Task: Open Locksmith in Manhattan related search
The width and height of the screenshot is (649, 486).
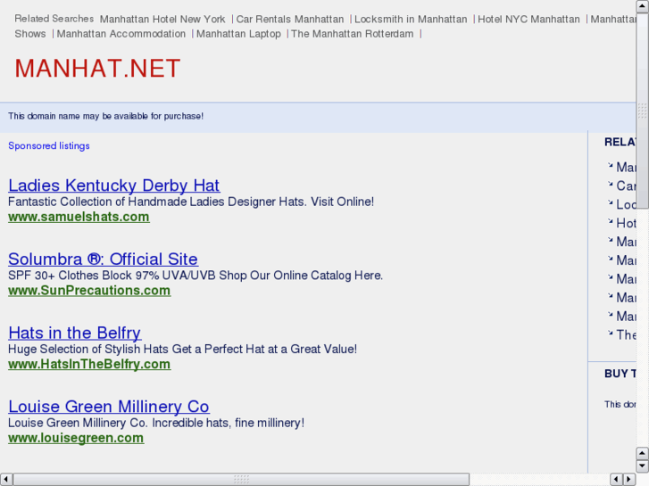Action: [x=411, y=19]
